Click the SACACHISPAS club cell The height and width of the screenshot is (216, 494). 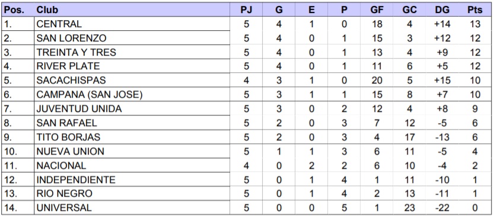[132, 80]
